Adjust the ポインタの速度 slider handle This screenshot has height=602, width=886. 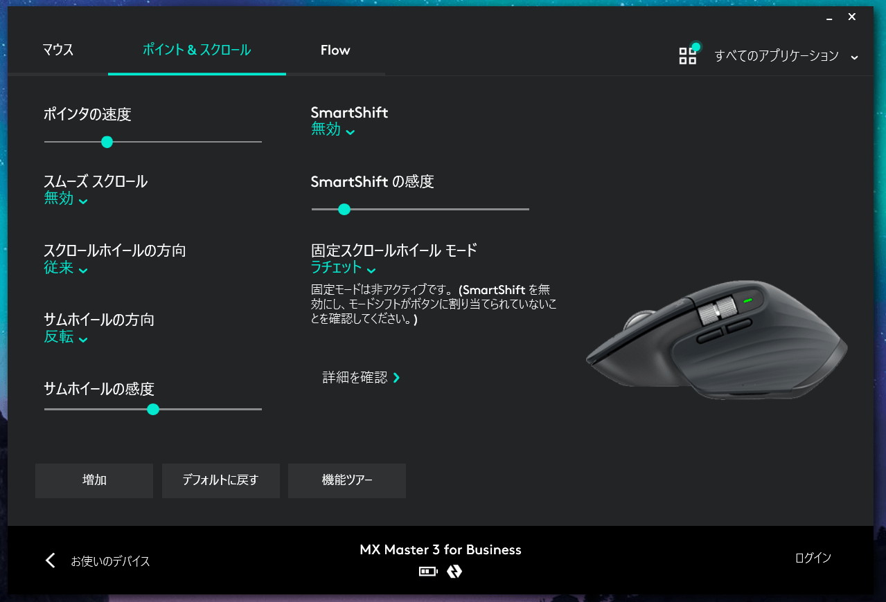107,142
